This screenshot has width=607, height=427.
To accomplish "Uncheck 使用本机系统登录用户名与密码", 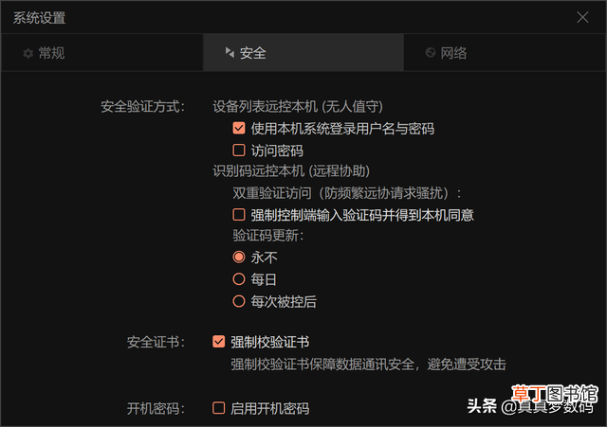I will click(239, 128).
